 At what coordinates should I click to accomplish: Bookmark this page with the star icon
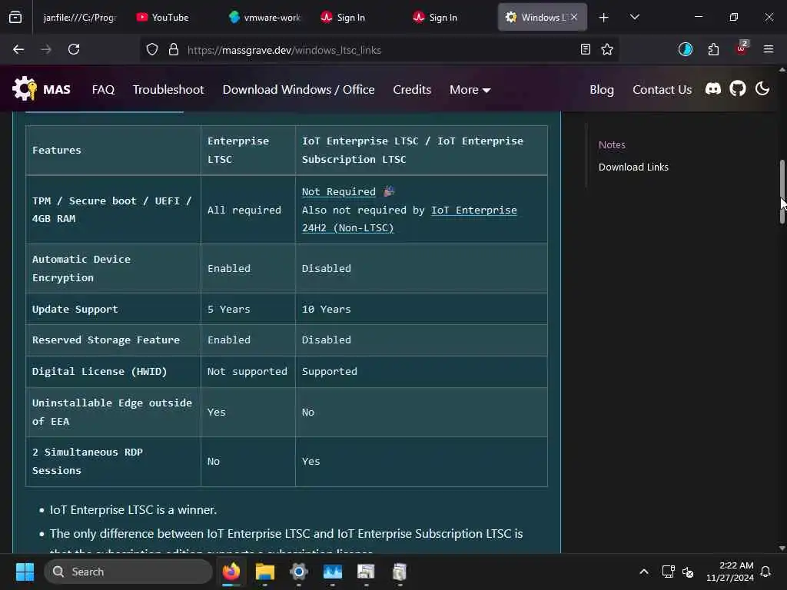click(x=607, y=49)
